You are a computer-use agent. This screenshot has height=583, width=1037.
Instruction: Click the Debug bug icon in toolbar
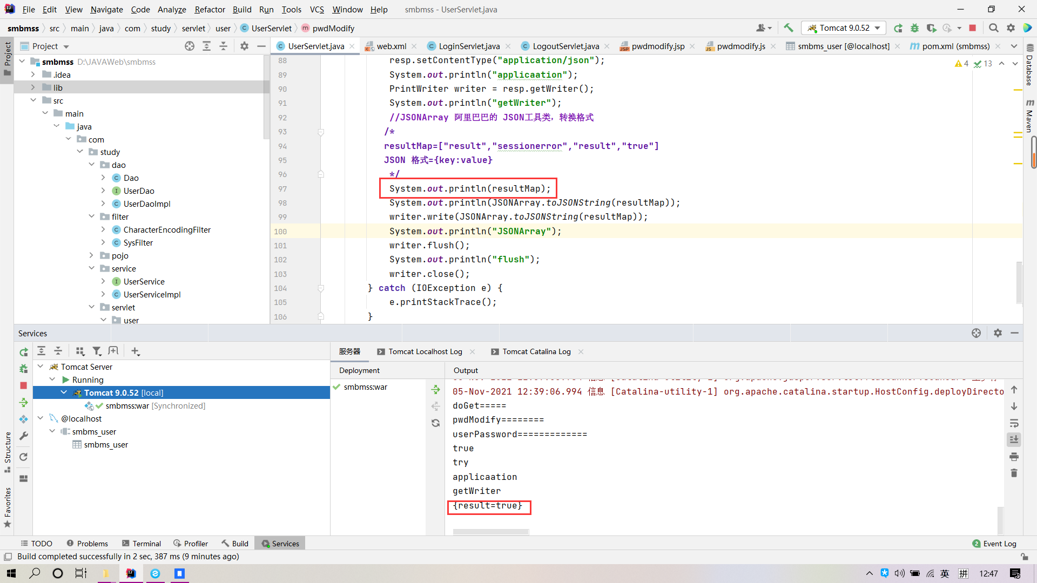point(914,28)
